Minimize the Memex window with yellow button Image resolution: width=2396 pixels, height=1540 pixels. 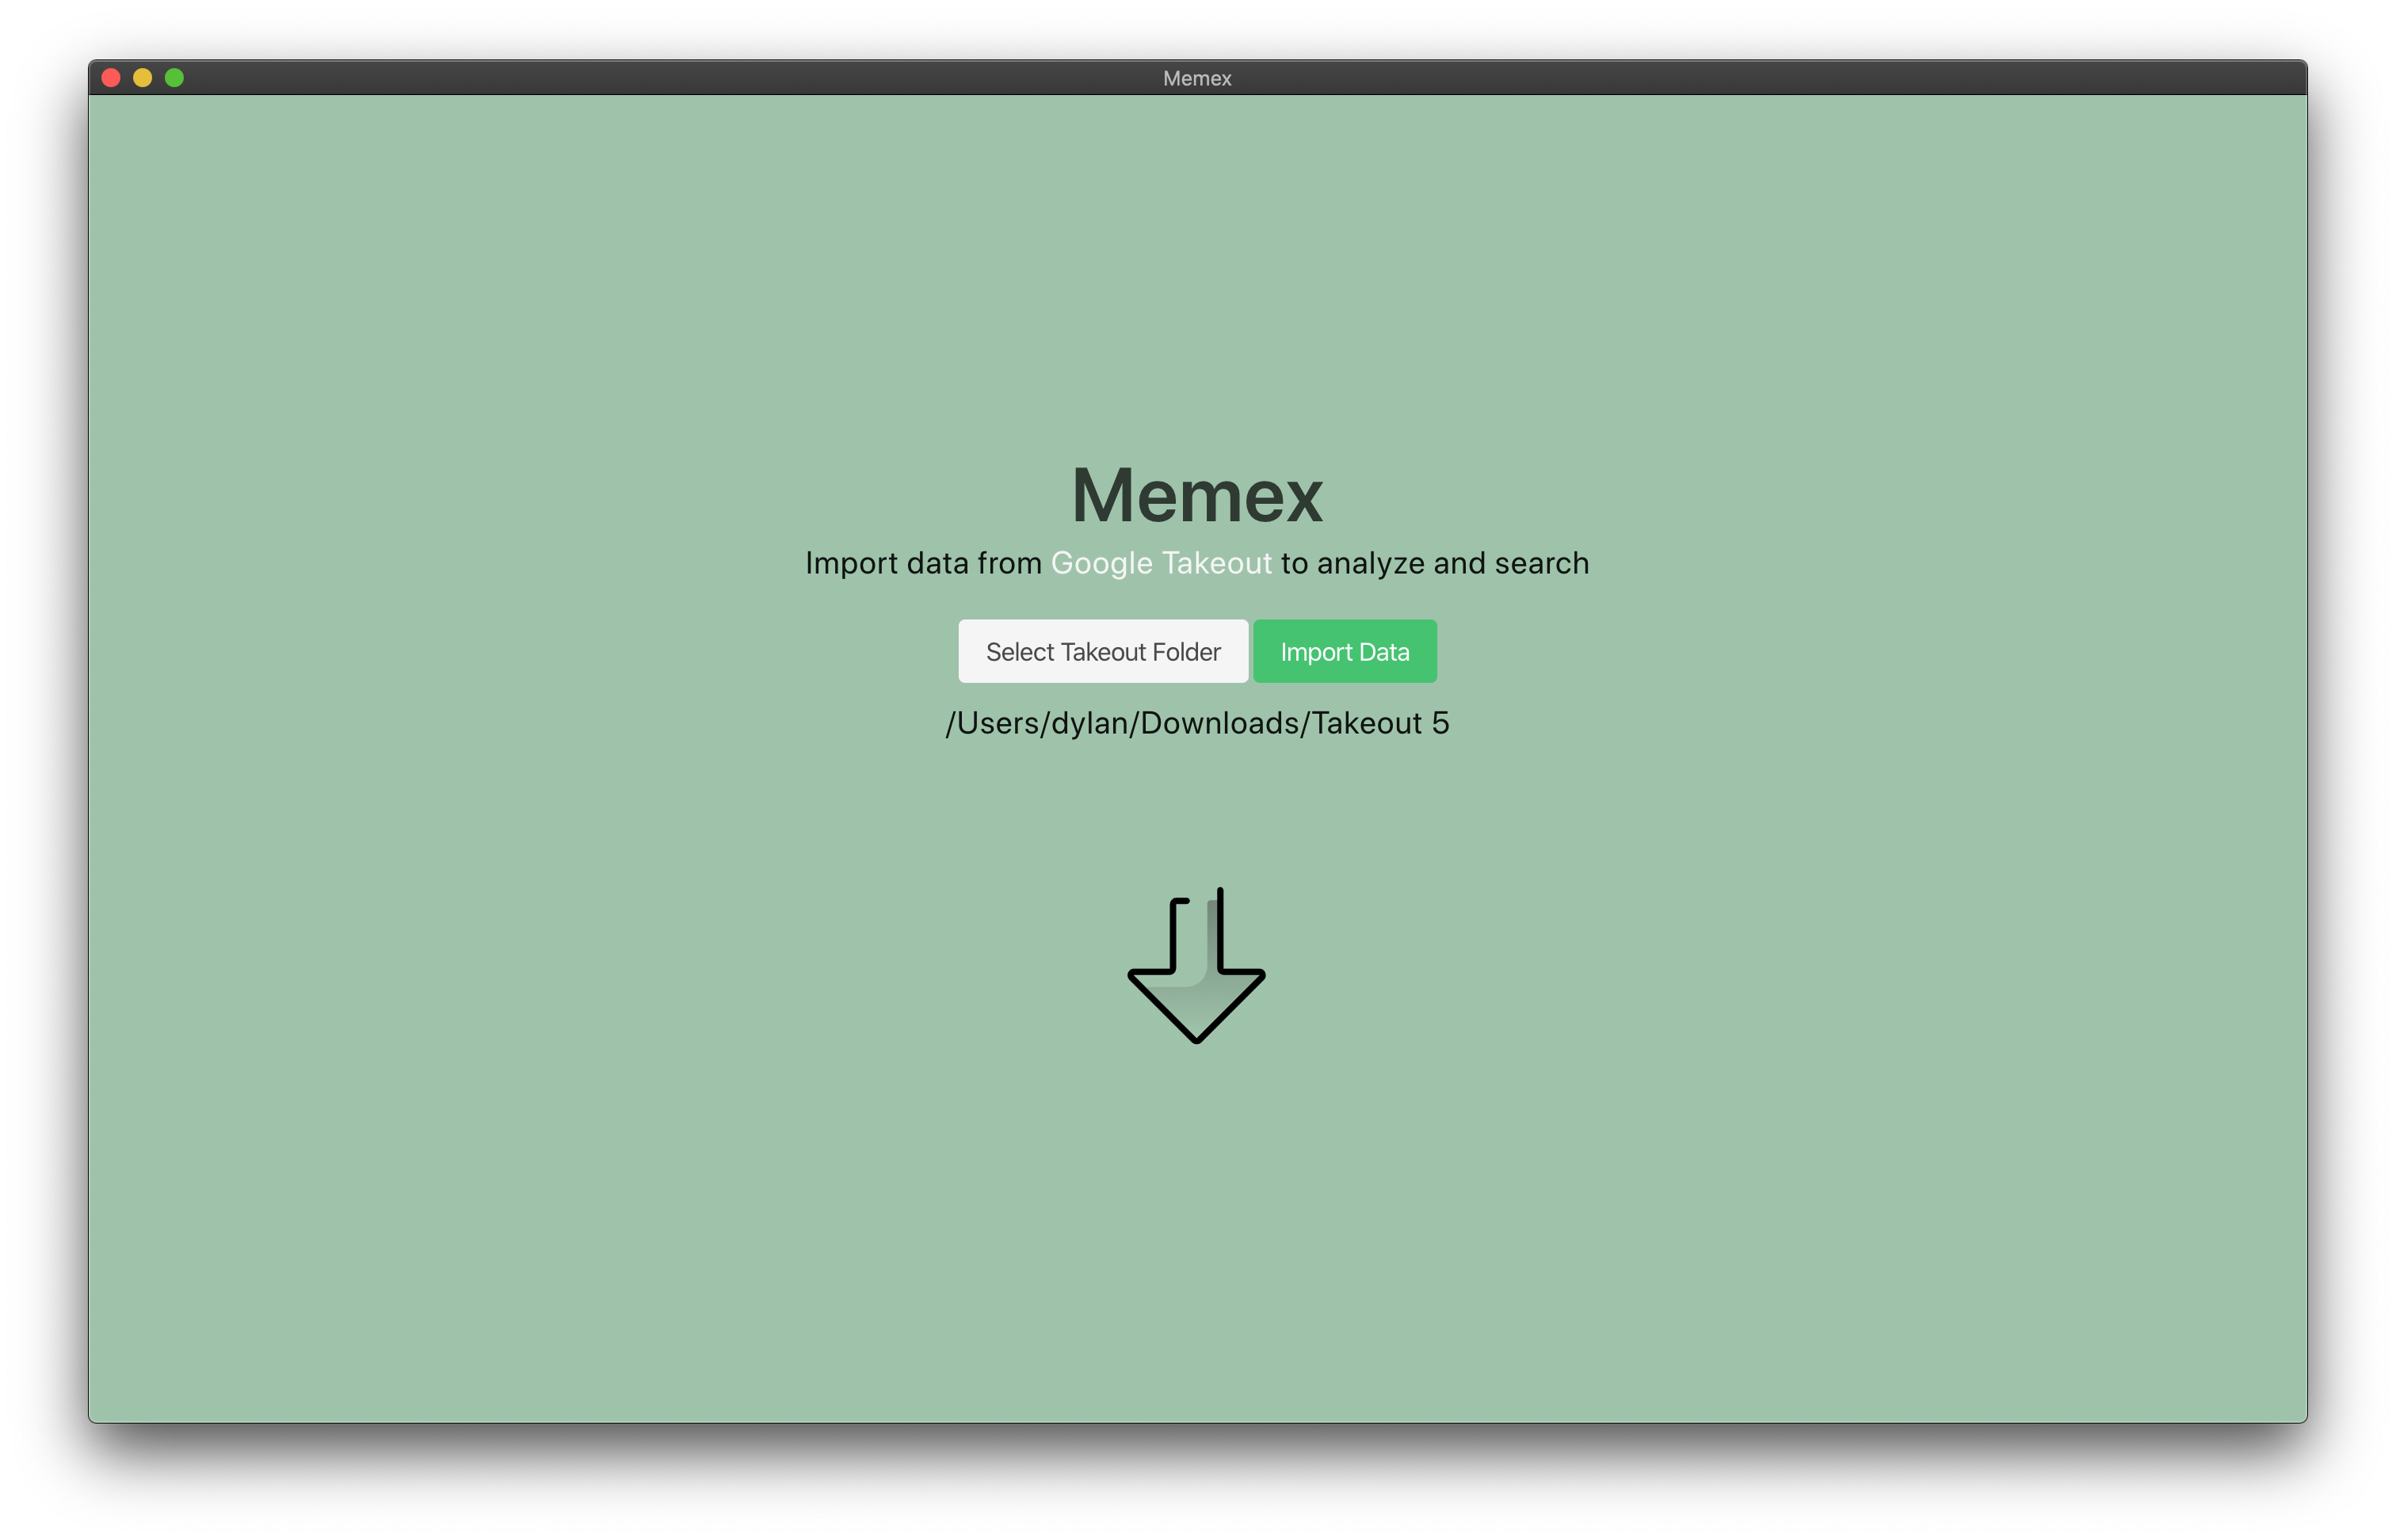(x=143, y=78)
